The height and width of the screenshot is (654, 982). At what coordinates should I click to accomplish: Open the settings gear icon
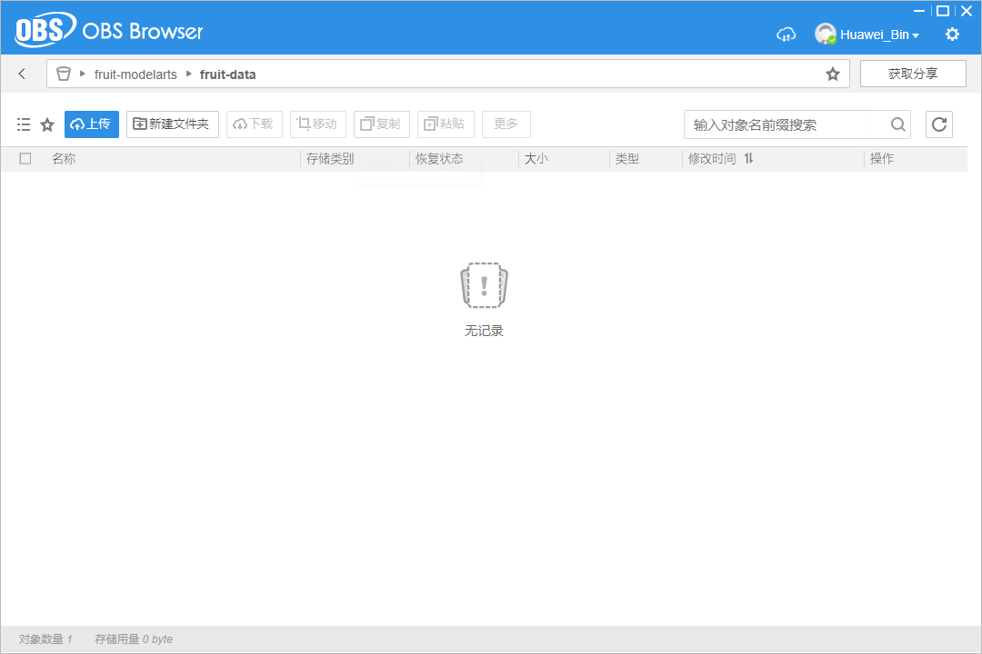click(952, 35)
